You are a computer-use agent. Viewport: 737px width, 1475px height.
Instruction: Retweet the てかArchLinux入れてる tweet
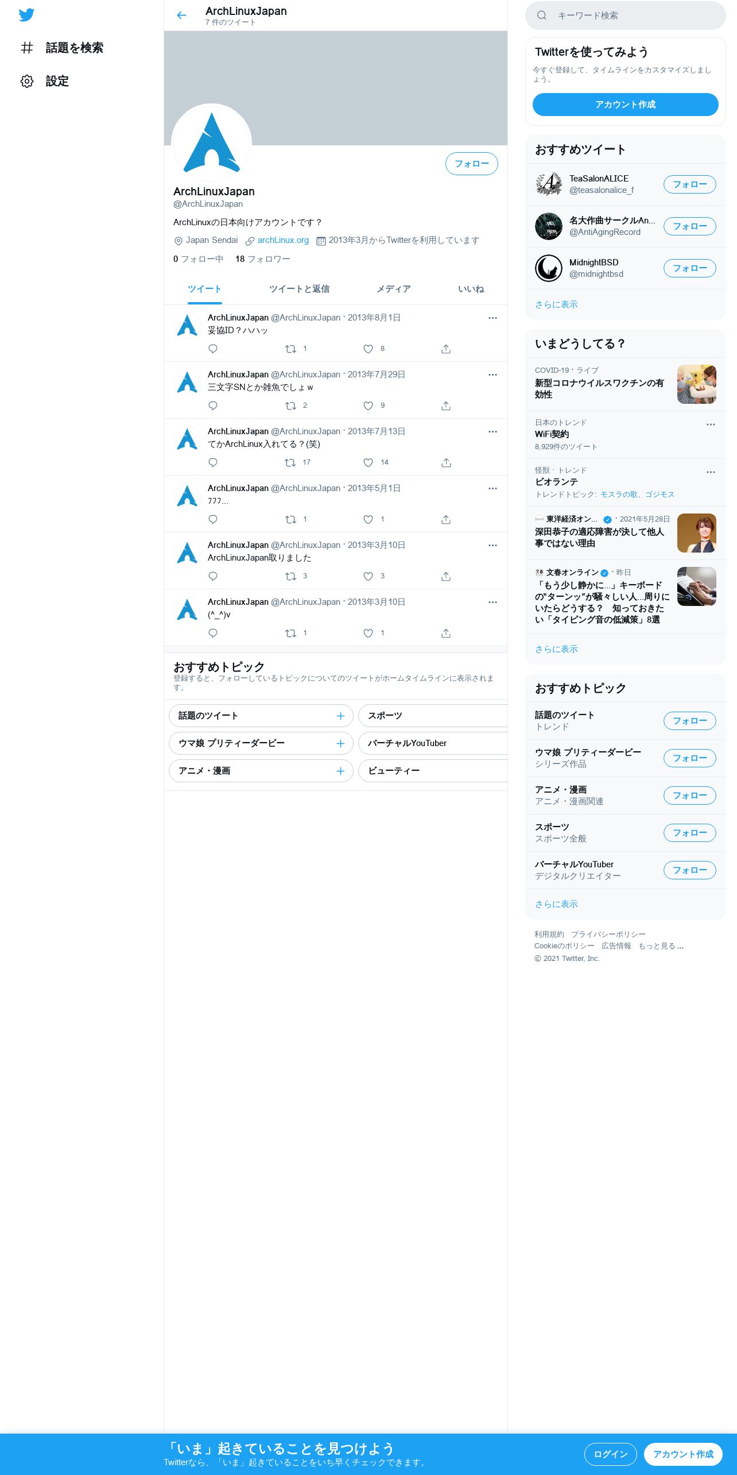(x=291, y=462)
